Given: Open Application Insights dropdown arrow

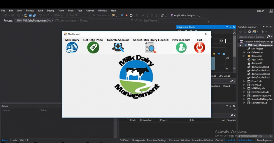Looking at the screenshot, I should (197, 15).
